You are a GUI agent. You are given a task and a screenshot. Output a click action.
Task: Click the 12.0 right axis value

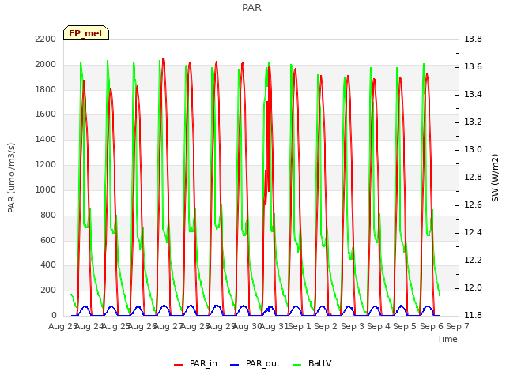point(473,287)
